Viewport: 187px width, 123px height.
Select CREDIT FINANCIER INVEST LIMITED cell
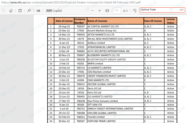pos(115,76)
